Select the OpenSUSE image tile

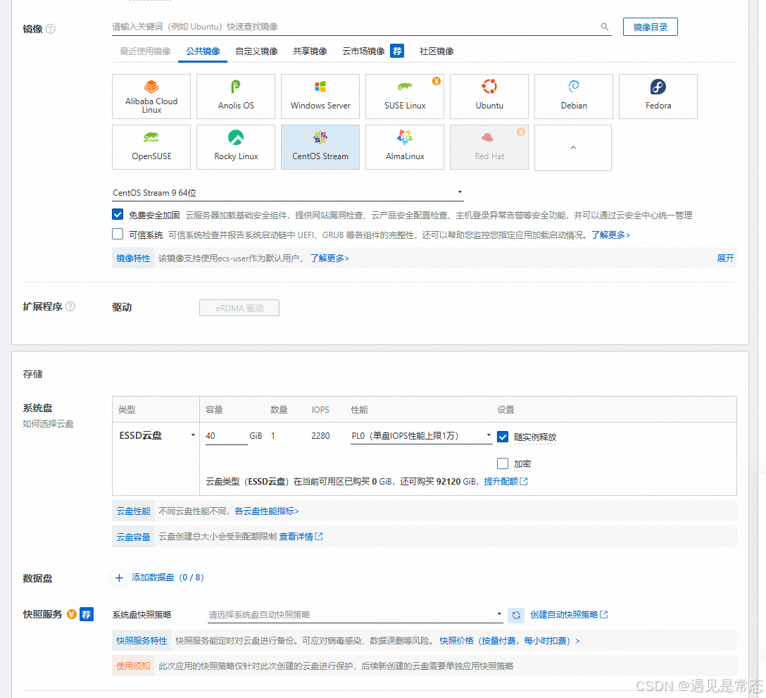[x=151, y=147]
